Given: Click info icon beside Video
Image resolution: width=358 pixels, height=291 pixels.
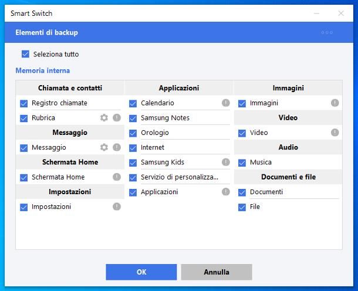Looking at the screenshot, I should (x=335, y=133).
